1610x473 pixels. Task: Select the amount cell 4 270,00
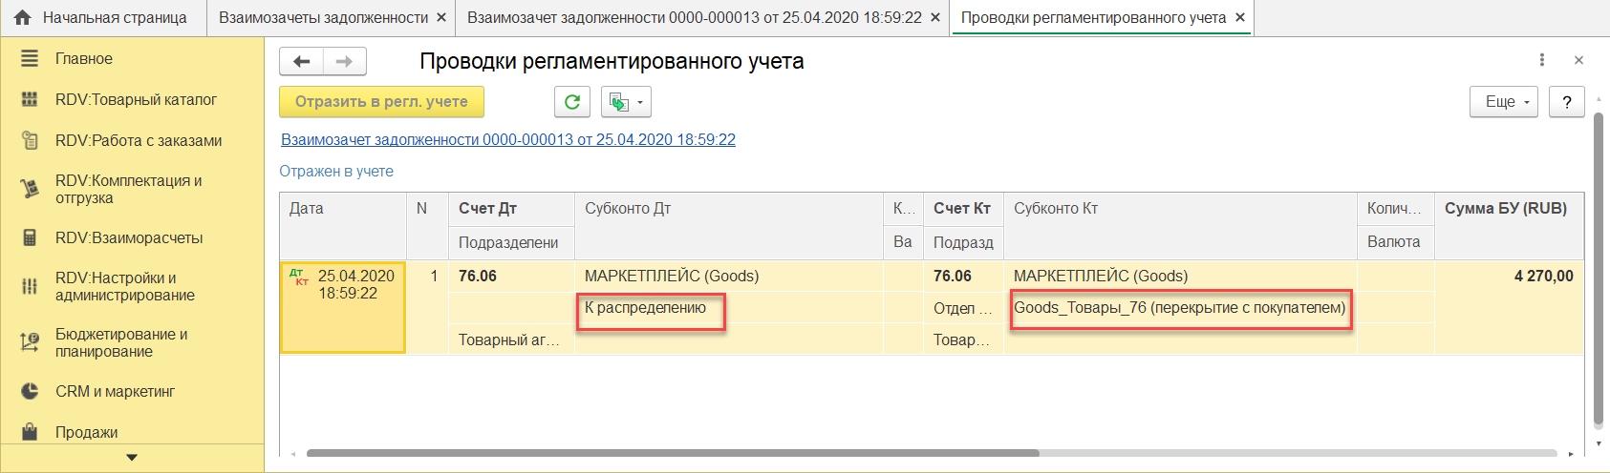click(1509, 276)
